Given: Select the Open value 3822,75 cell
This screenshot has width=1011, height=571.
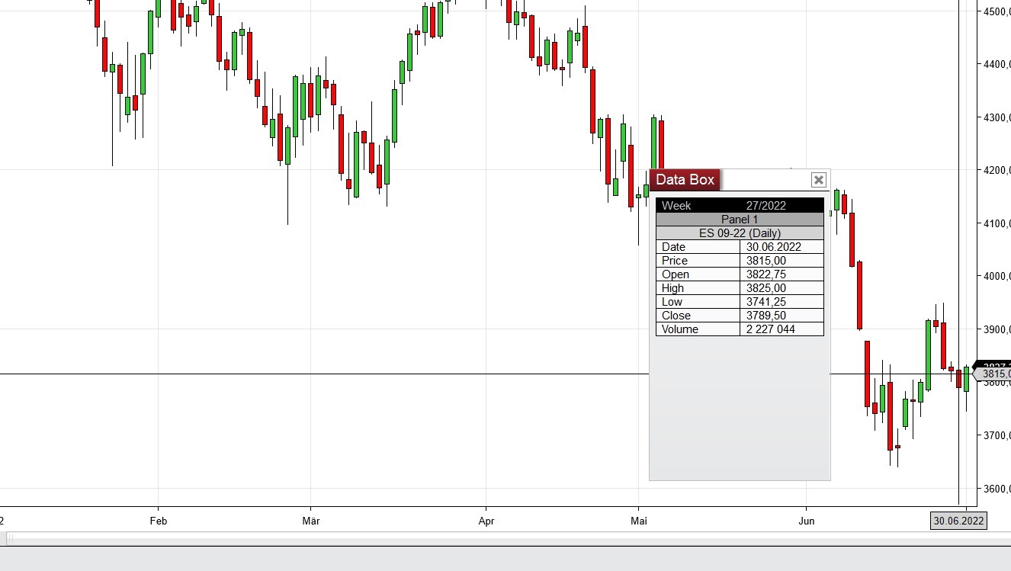Looking at the screenshot, I should (781, 274).
